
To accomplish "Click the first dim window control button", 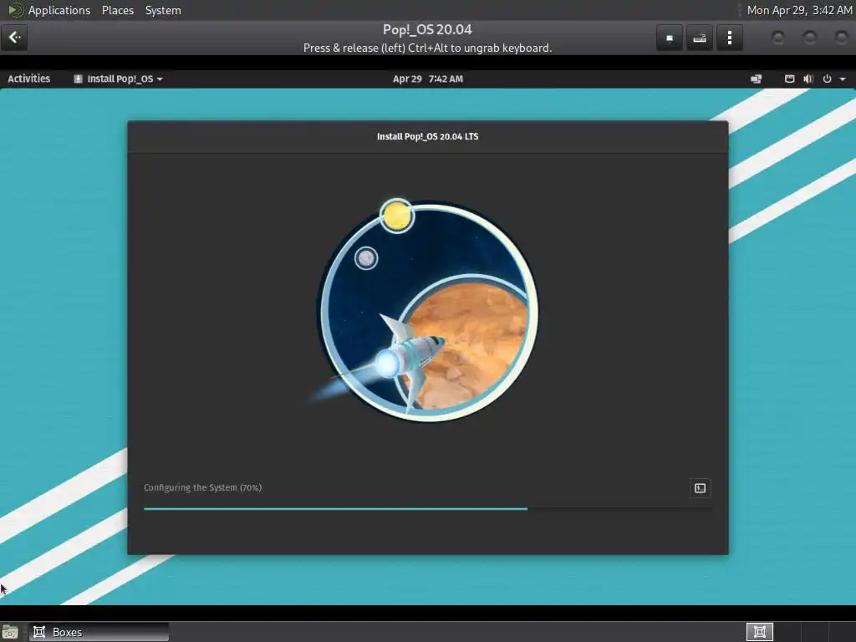I will click(778, 38).
